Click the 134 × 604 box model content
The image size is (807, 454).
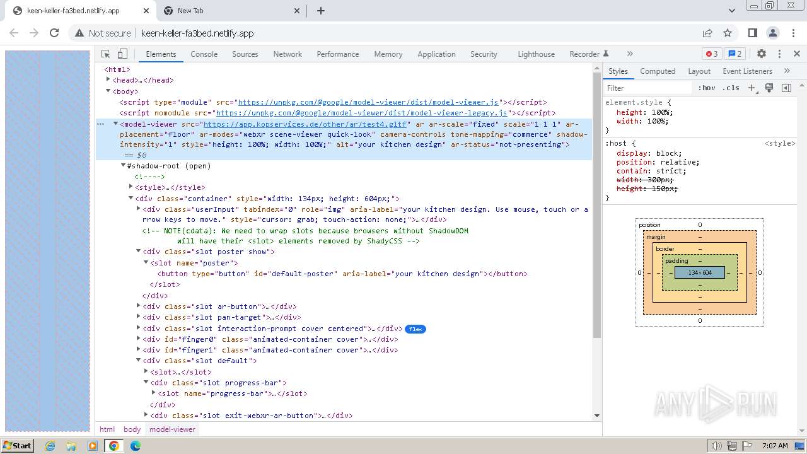pyautogui.click(x=700, y=273)
